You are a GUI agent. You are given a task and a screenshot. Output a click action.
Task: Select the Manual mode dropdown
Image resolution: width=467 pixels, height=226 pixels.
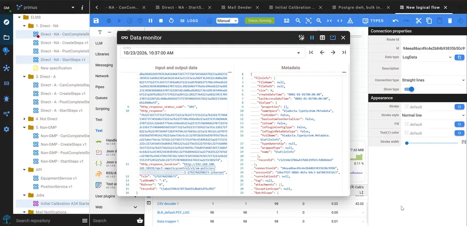pos(227,20)
